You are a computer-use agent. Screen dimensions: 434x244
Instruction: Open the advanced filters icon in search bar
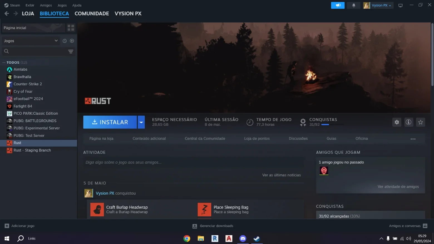(x=71, y=51)
